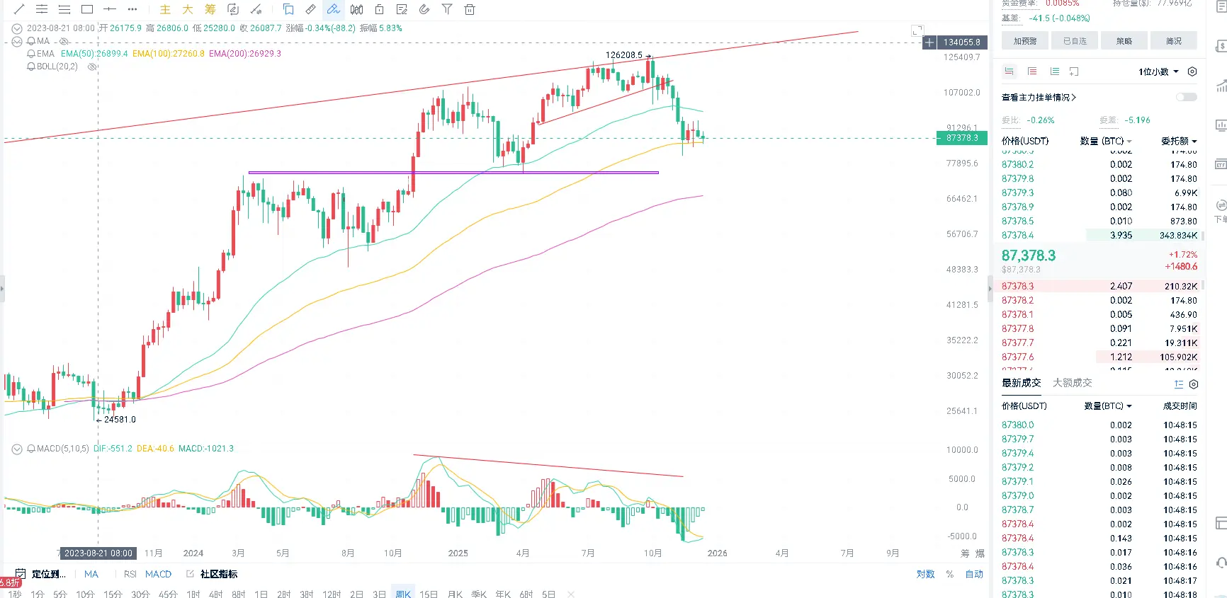Delete drawings with the trash icon

[470, 9]
